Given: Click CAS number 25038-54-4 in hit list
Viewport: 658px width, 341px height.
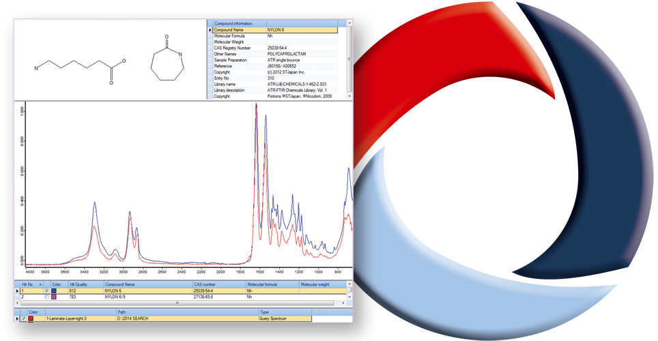Looking at the screenshot, I should click(204, 291).
